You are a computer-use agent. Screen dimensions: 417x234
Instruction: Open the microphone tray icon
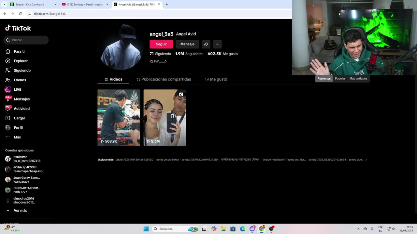point(372,229)
